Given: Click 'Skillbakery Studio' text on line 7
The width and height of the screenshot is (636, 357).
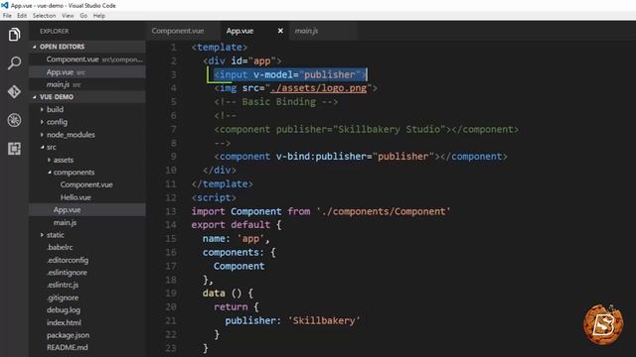Looking at the screenshot, I should pos(389,129).
